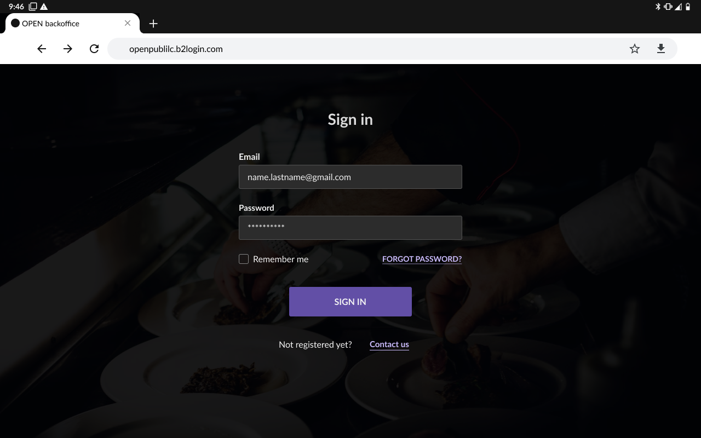Open downloads via the download icon

661,49
